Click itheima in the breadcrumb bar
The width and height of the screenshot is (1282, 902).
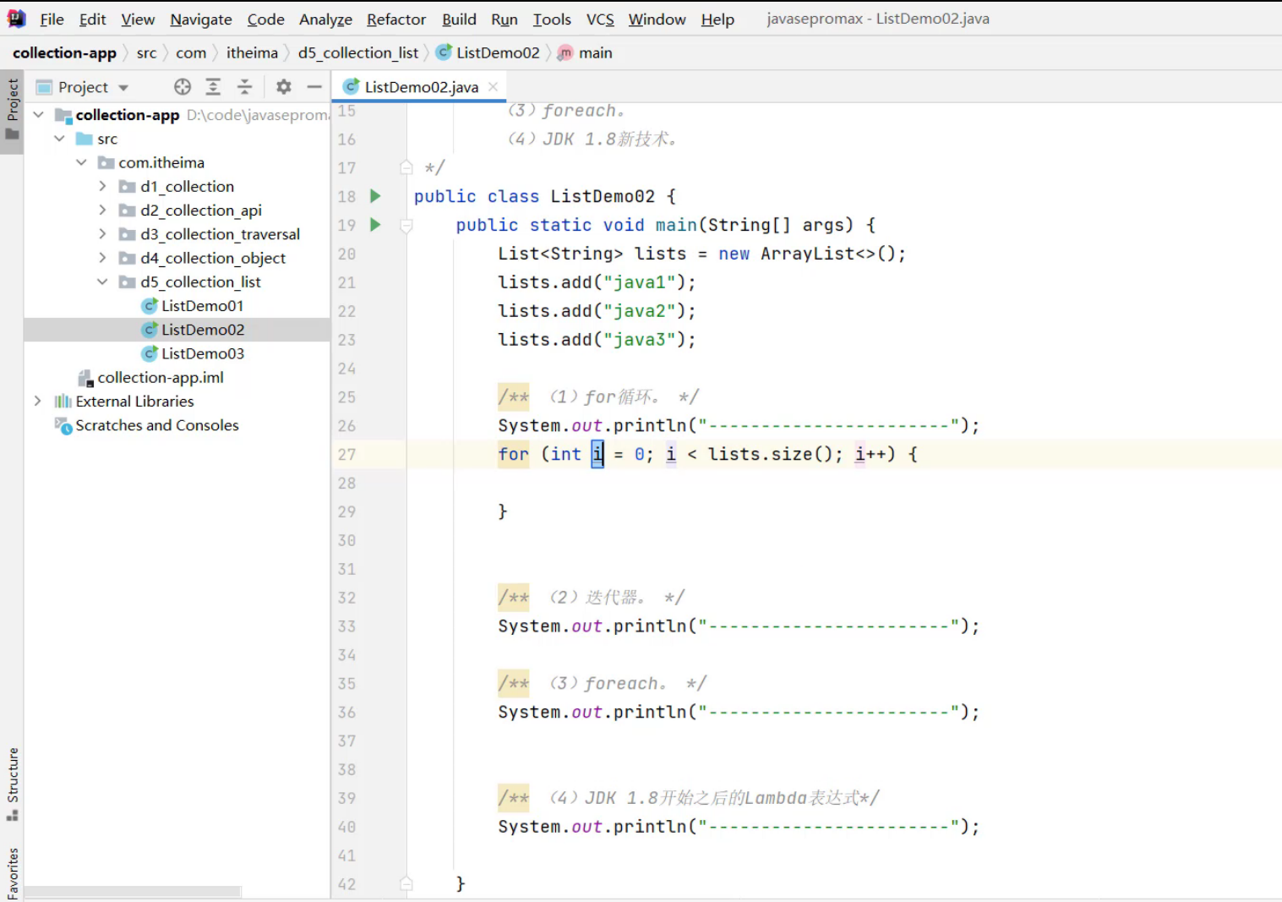click(252, 52)
